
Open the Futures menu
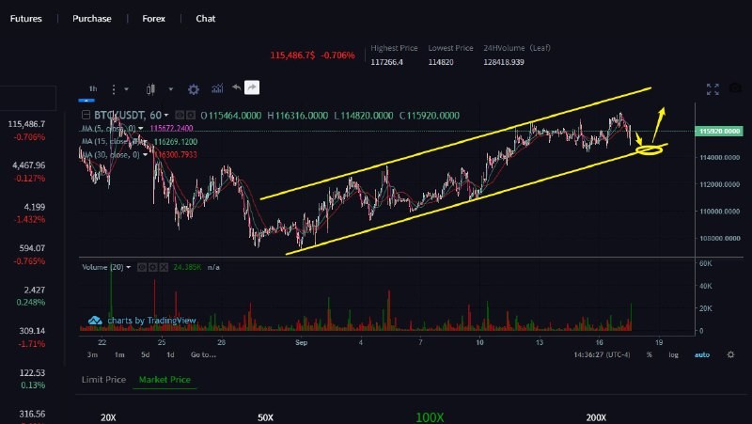click(x=25, y=19)
